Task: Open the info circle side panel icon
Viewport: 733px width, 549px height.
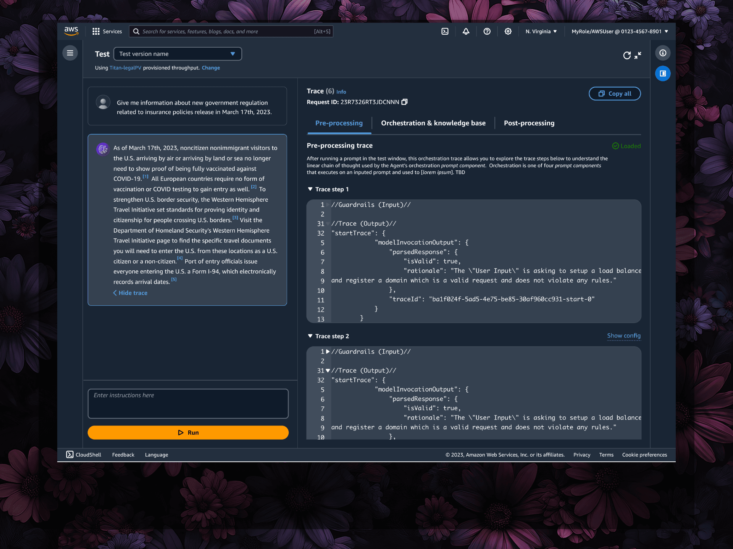Action: pos(663,53)
